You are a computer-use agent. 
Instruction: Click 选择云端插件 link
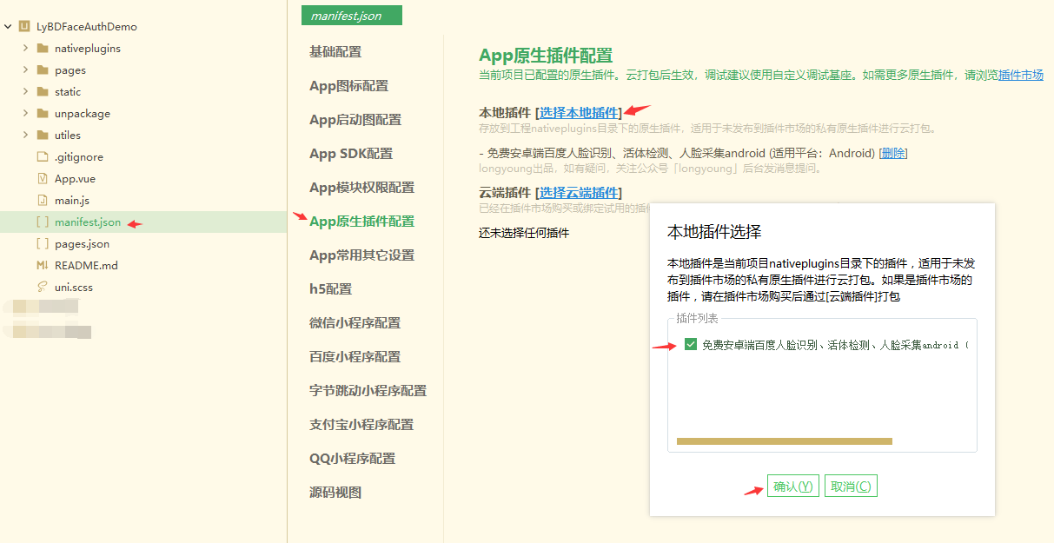click(x=580, y=193)
